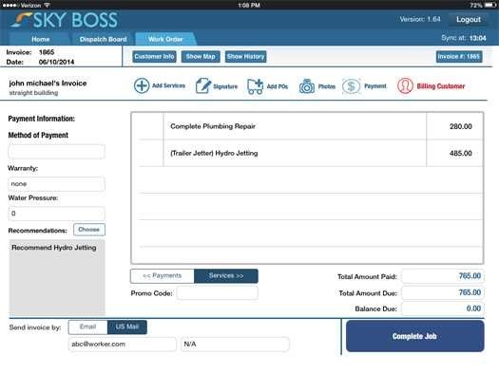The width and height of the screenshot is (499, 374).
Task: Tap the Add Services plus icon
Action: point(142,85)
